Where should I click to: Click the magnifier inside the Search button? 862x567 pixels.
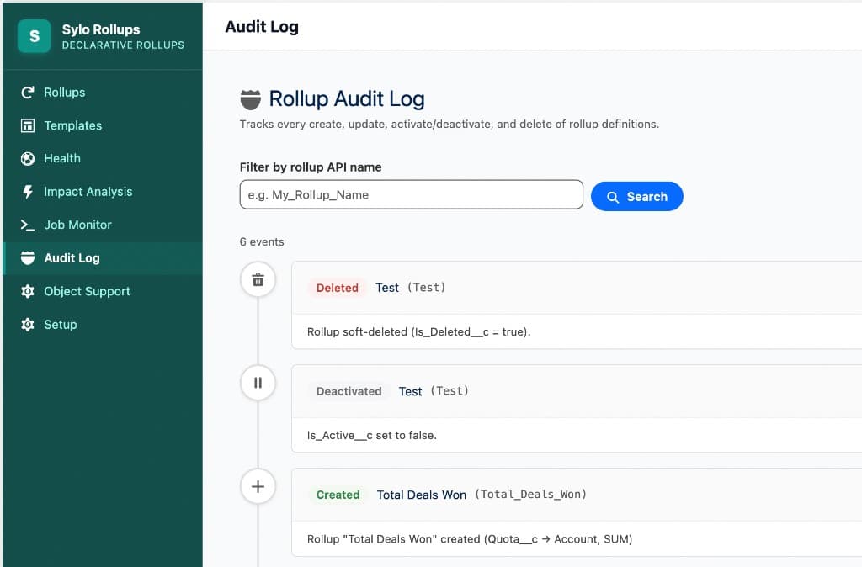614,196
